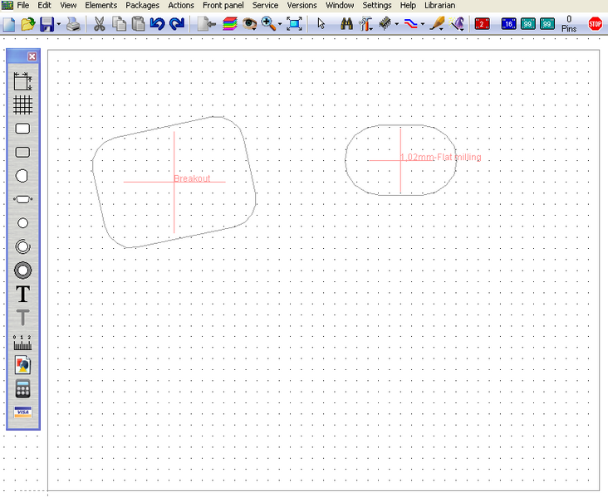Image resolution: width=608 pixels, height=497 pixels.
Task: Click the undo arrow icon
Action: coord(157,23)
